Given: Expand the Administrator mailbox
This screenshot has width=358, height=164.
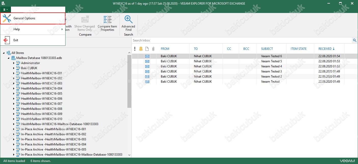Looking at the screenshot, I should [x=14, y=63].
